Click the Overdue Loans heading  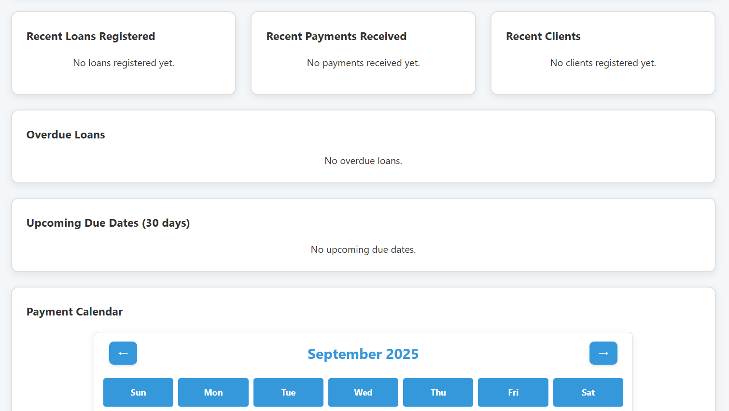pos(66,135)
